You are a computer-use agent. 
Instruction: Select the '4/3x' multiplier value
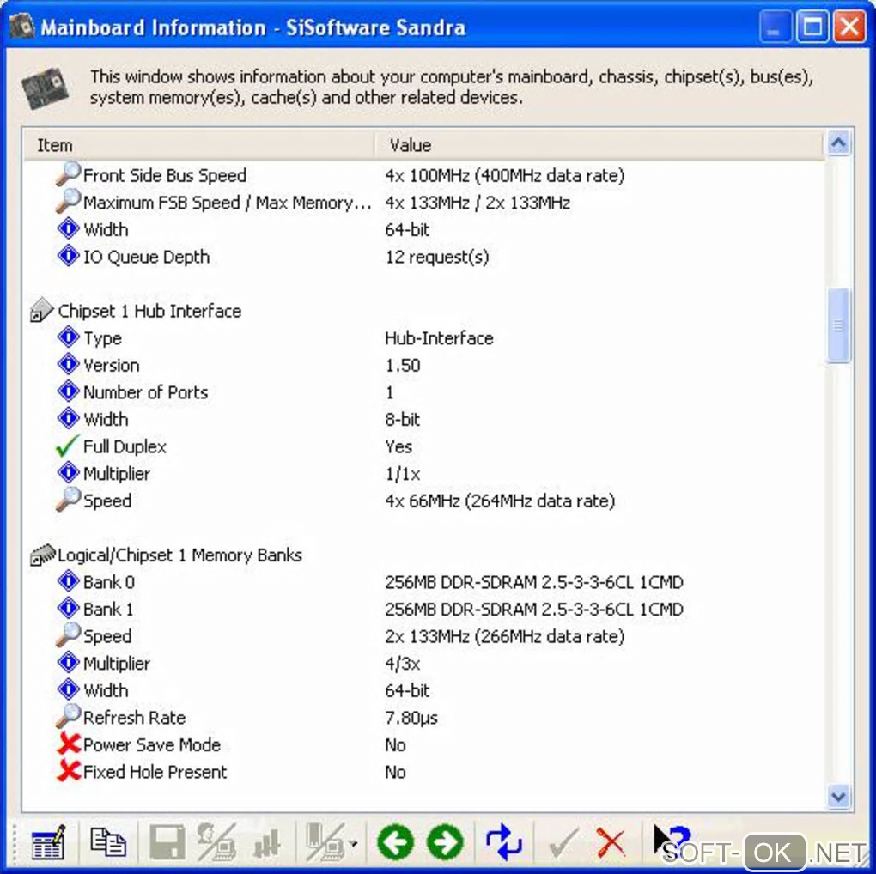[x=402, y=664]
